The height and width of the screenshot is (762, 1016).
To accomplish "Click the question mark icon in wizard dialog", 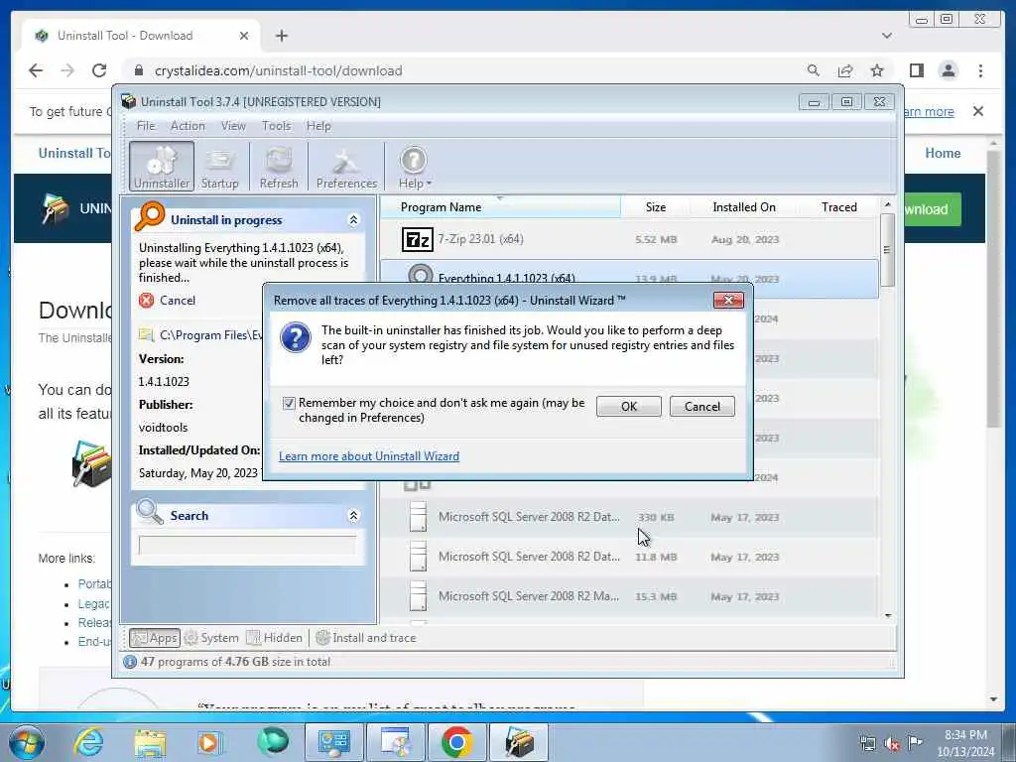I will pos(296,337).
